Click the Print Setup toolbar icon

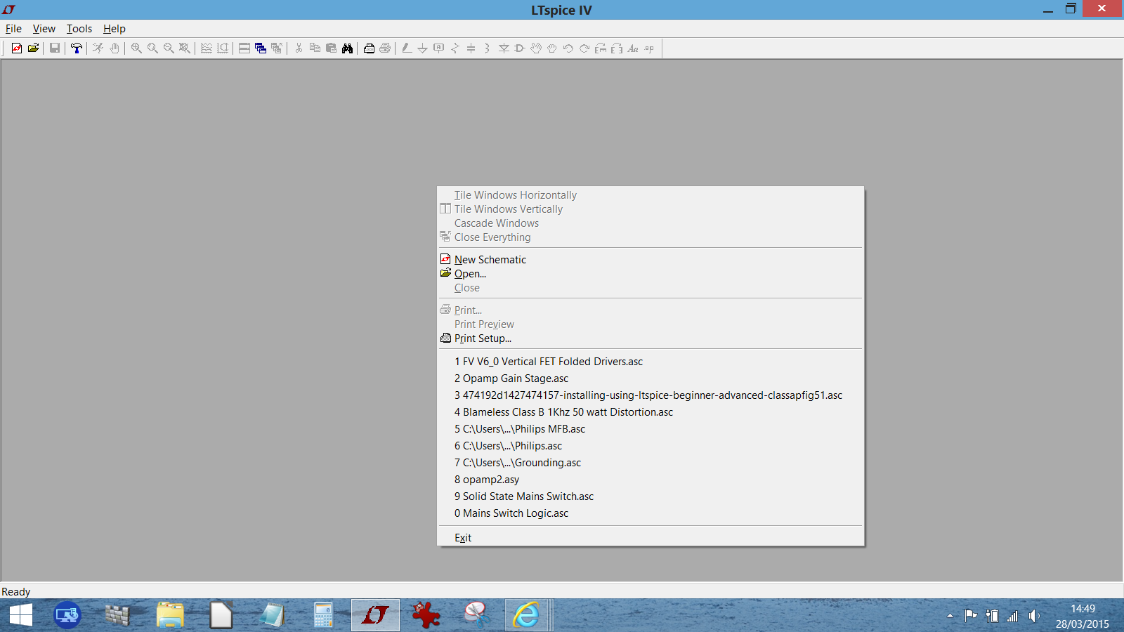[x=369, y=48]
